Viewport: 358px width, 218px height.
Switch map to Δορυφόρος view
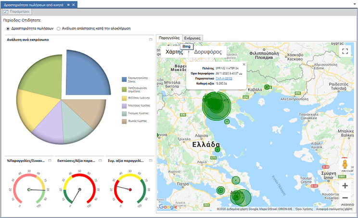[208, 52]
